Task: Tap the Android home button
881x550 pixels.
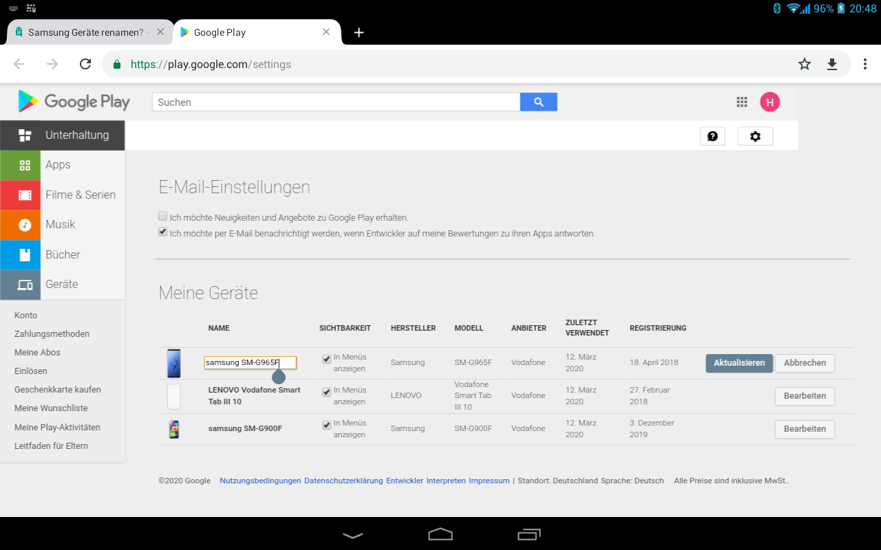Action: (440, 534)
